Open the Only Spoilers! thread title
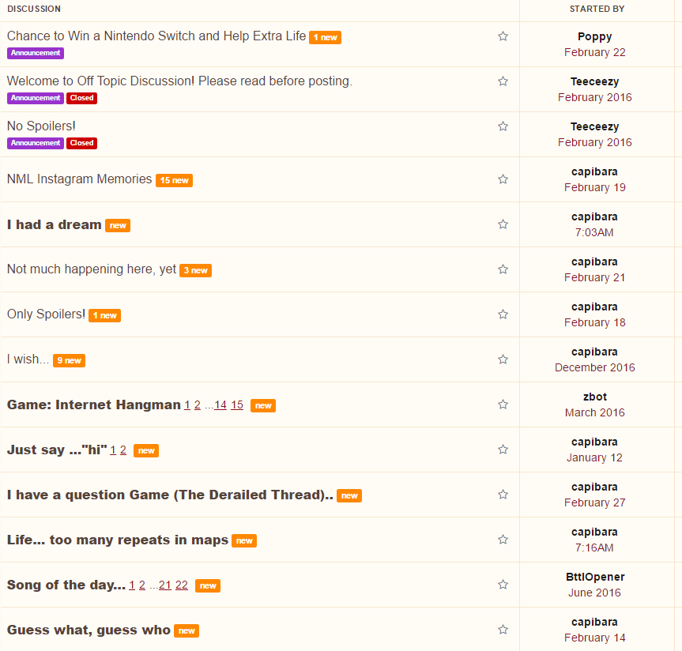The height and width of the screenshot is (651, 682). 46,314
